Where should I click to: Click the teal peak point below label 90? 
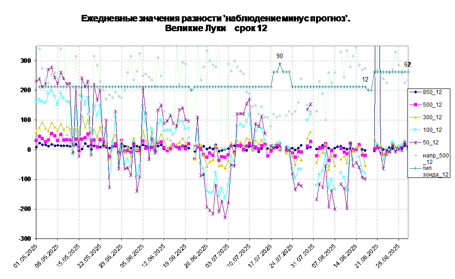(x=280, y=63)
